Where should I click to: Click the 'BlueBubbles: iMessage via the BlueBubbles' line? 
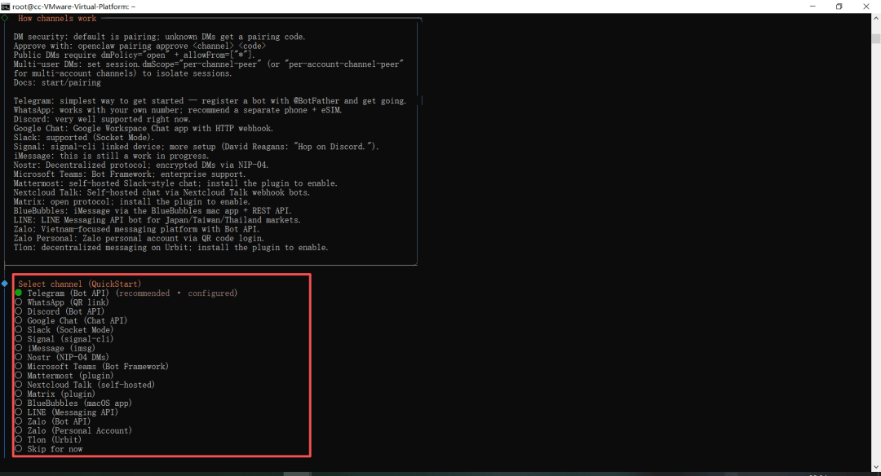pyautogui.click(x=153, y=211)
